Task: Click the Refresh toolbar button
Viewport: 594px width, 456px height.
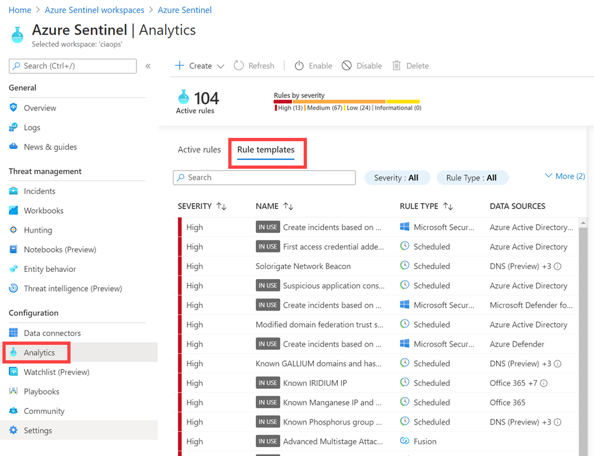Action: [254, 66]
